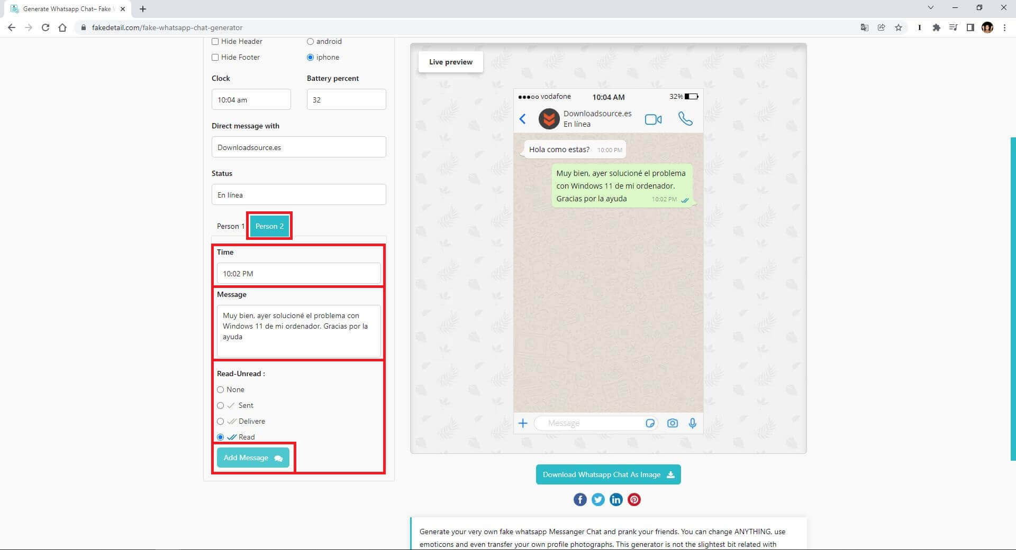Share on LinkedIn
The height and width of the screenshot is (550, 1016).
click(616, 500)
